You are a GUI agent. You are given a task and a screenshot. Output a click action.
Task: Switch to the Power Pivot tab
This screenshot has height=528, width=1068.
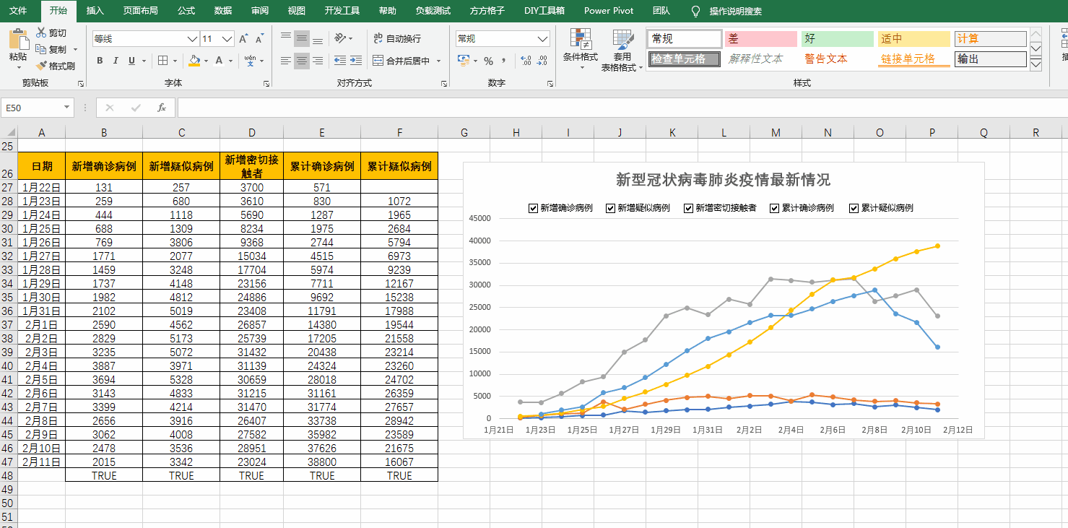click(609, 11)
